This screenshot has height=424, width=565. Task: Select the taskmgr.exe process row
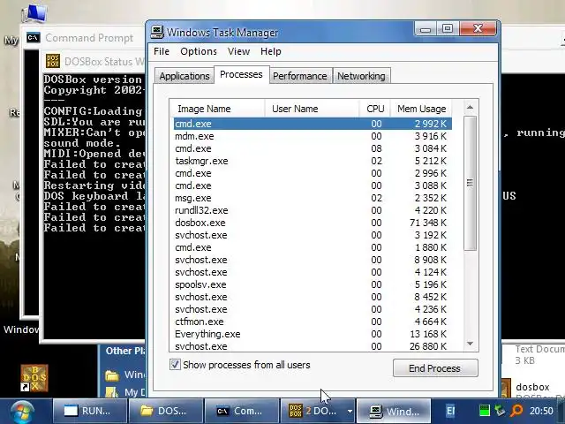[x=313, y=161]
